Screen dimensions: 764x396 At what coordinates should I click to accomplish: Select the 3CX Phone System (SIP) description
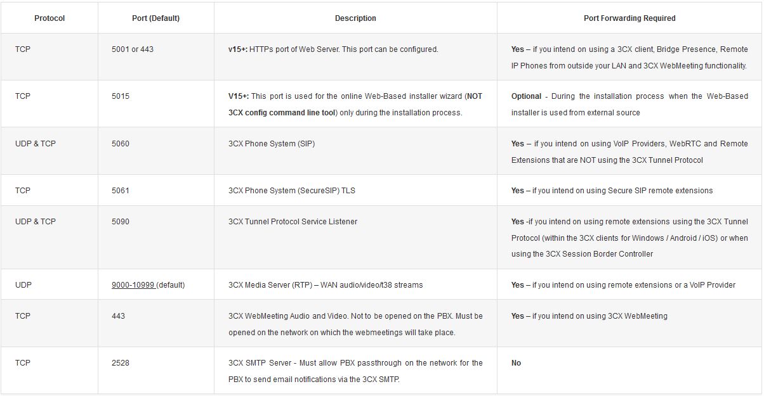(x=272, y=144)
